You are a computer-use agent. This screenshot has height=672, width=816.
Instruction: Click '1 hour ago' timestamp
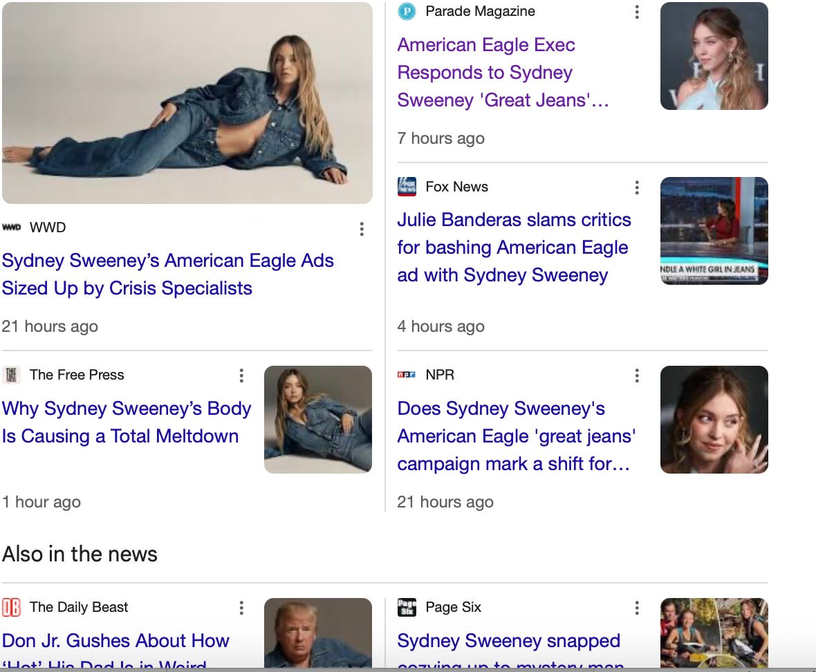(41, 502)
